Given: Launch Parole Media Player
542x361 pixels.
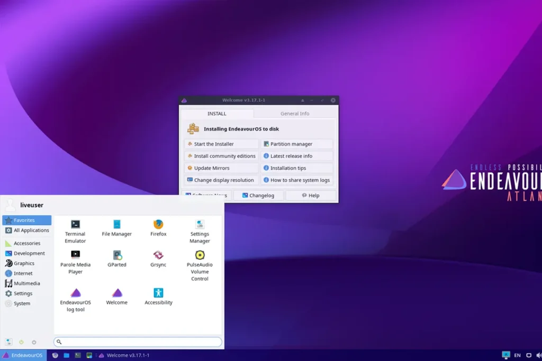Looking at the screenshot, I should 75,257.
